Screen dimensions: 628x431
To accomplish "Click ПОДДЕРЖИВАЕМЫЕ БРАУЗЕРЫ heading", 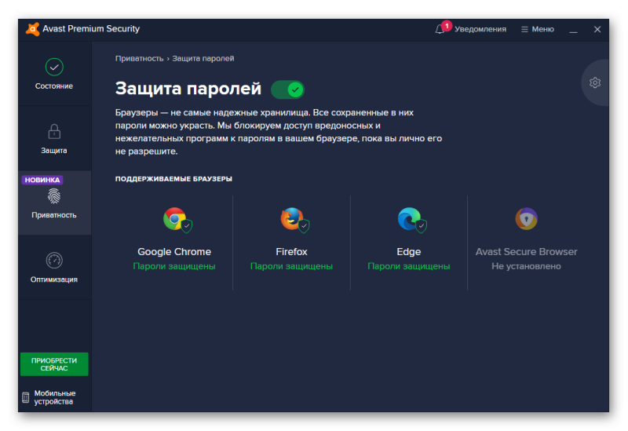I will tap(173, 179).
